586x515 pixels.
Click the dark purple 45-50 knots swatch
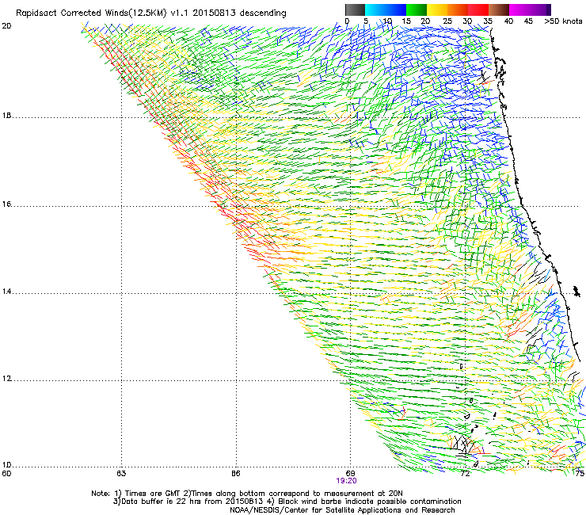540,10
